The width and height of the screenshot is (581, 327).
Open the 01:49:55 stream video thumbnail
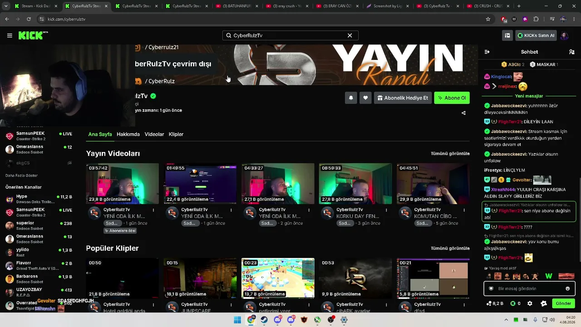point(200,183)
